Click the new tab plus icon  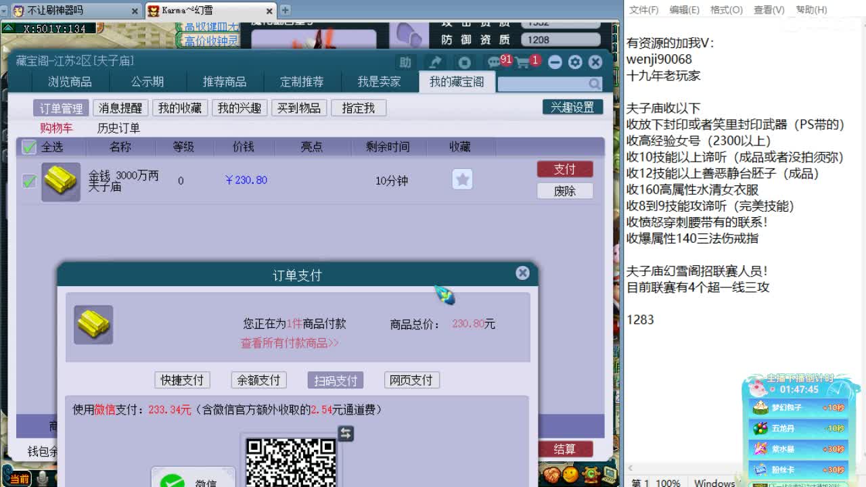pyautogui.click(x=285, y=10)
